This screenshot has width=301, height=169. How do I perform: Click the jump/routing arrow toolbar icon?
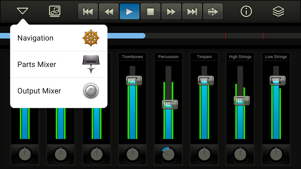pyautogui.click(x=213, y=11)
